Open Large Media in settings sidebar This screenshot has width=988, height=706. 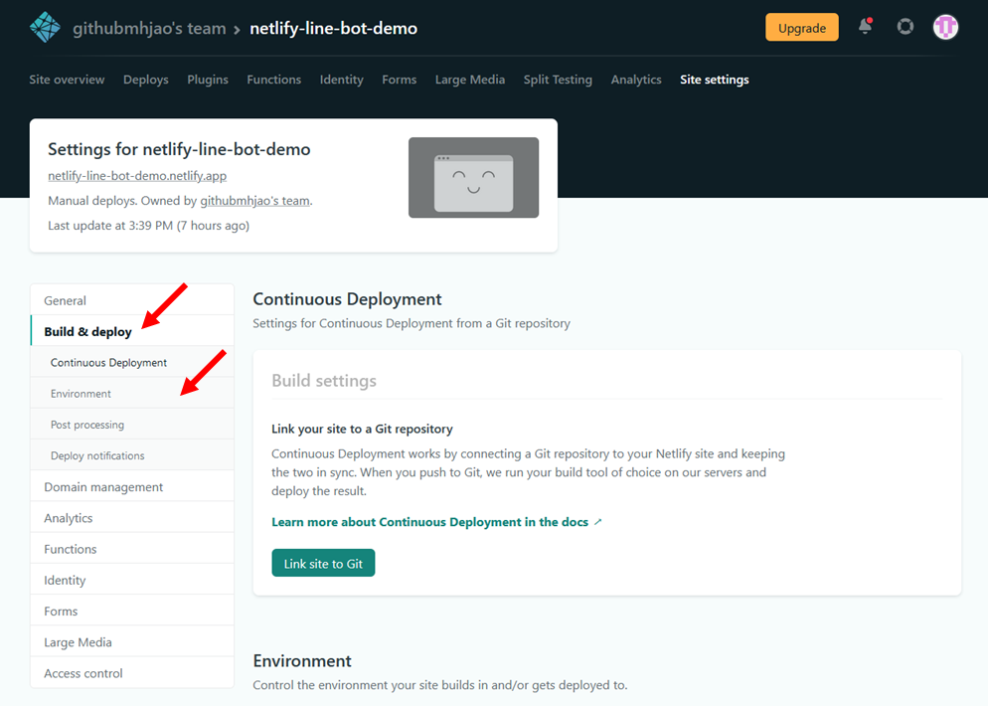(x=132, y=641)
